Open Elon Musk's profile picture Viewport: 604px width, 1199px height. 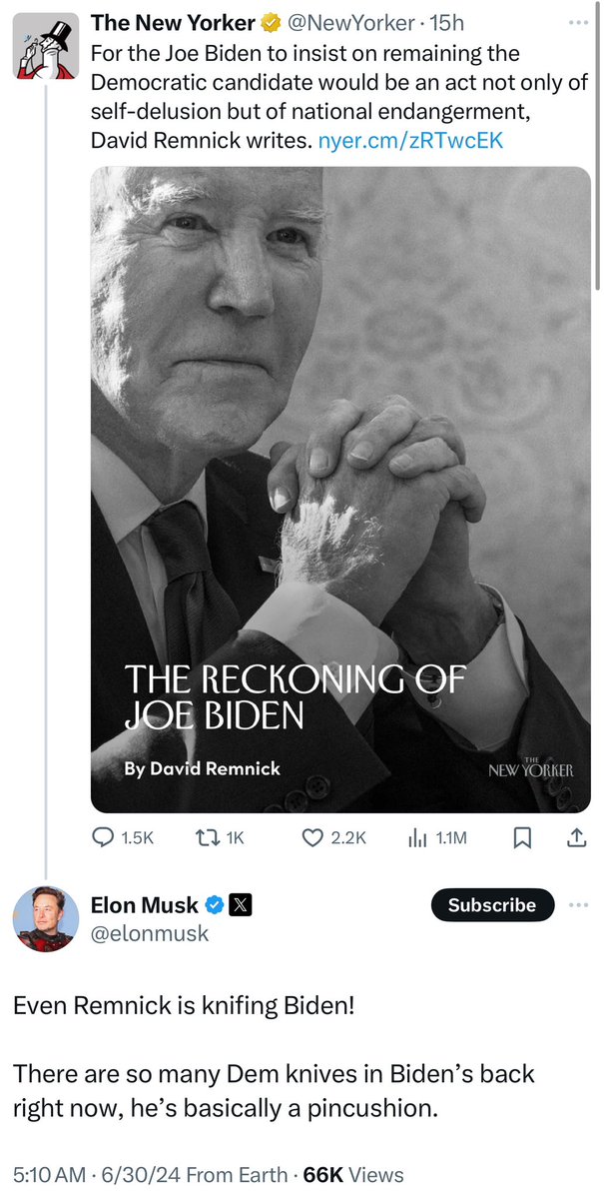tap(45, 917)
